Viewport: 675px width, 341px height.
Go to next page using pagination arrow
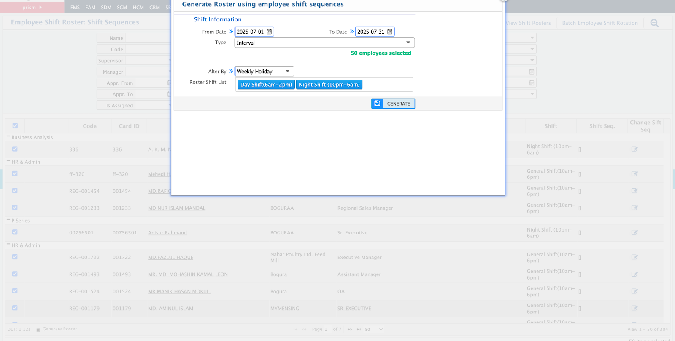[349, 330]
